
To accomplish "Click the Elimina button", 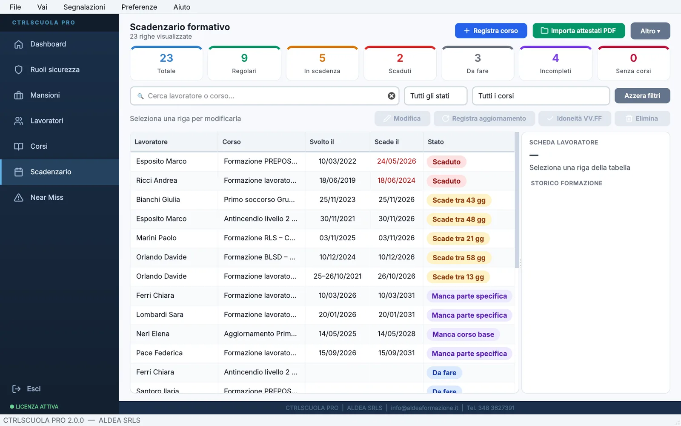I will 642,118.
